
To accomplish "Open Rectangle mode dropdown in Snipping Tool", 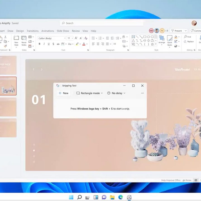I will point(90,93).
